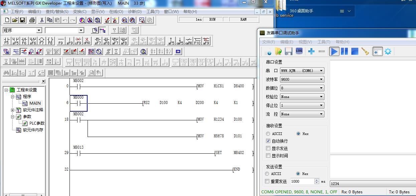Insert normally open contact with F5 button
This screenshot has height=196, width=416.
(x=6, y=41)
